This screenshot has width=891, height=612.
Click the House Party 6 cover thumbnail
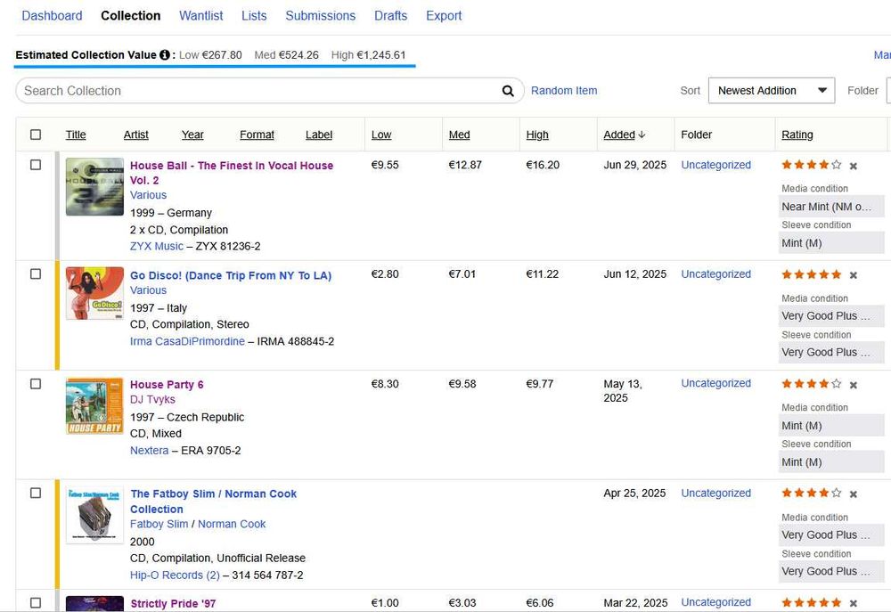94,405
